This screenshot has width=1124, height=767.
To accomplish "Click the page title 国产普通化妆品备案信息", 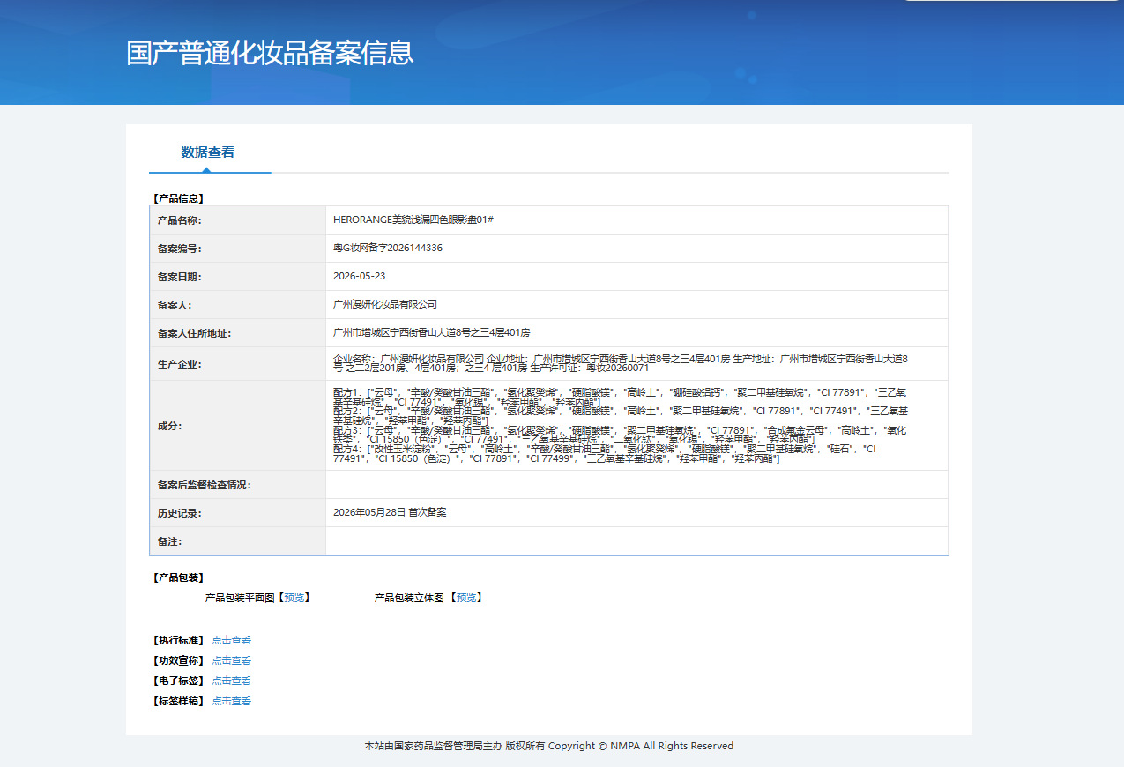I will pyautogui.click(x=270, y=53).
